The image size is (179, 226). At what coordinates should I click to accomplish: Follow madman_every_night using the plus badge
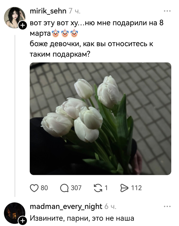pyautogui.click(x=23, y=221)
